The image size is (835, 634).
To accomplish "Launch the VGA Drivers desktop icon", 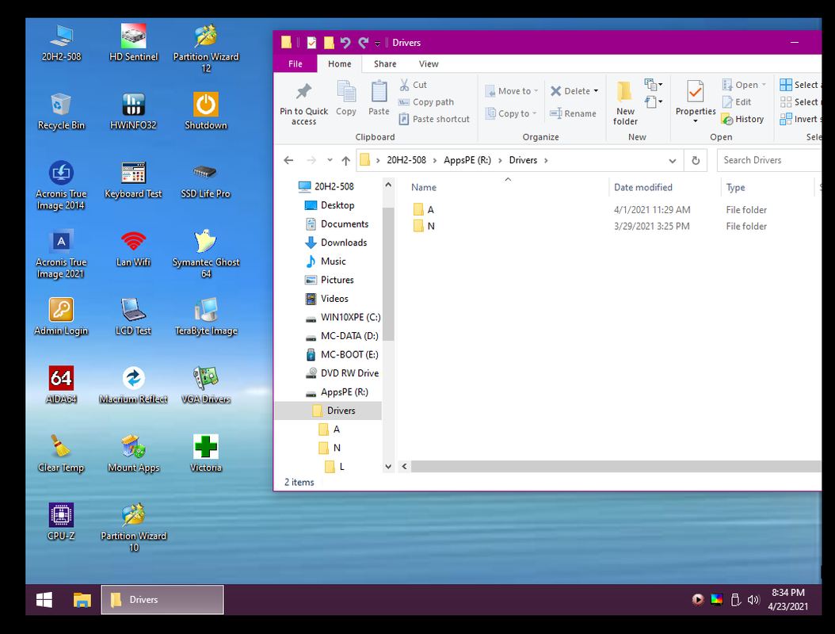I will [205, 385].
